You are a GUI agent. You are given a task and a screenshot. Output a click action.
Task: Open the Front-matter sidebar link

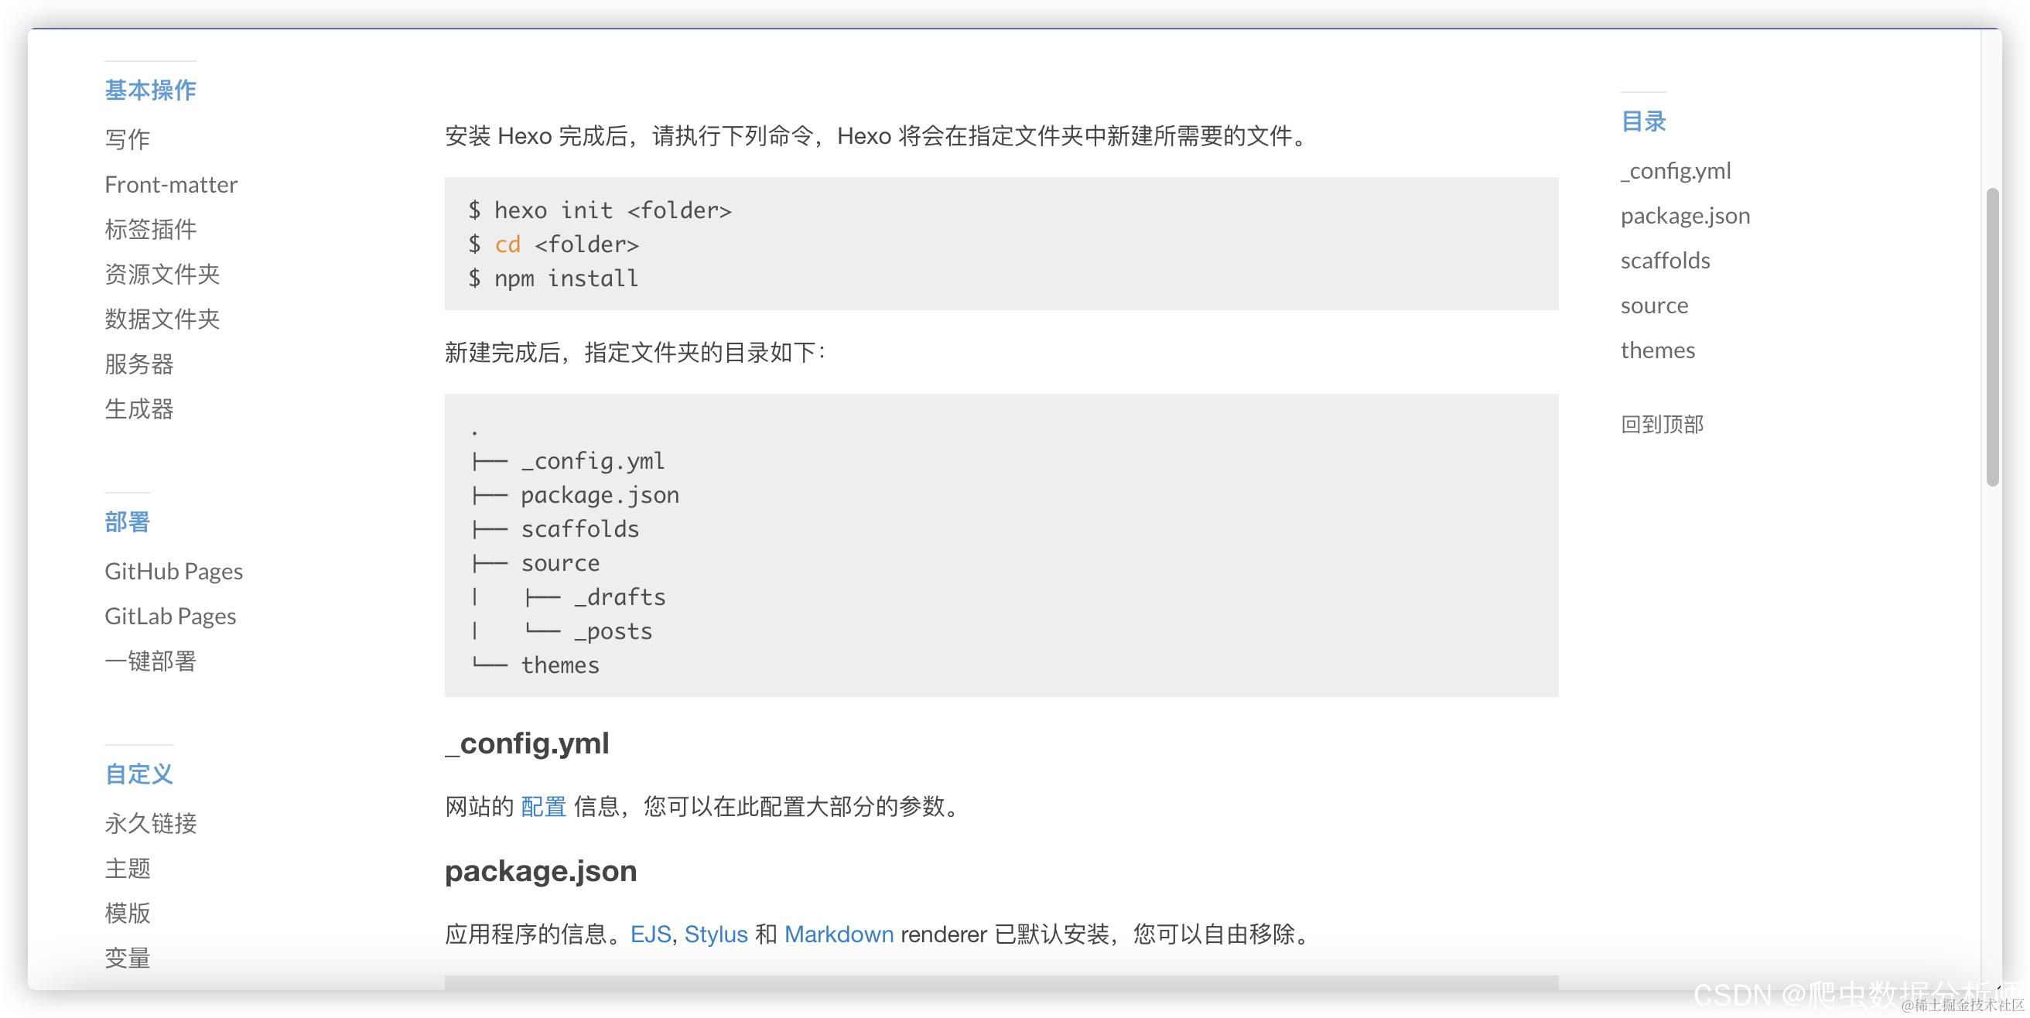[170, 184]
